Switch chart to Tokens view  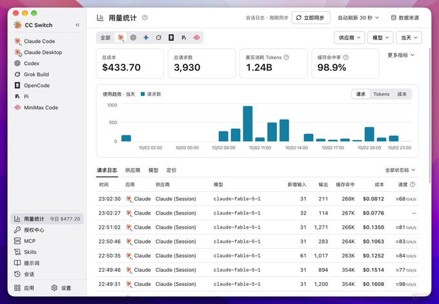tap(382, 94)
